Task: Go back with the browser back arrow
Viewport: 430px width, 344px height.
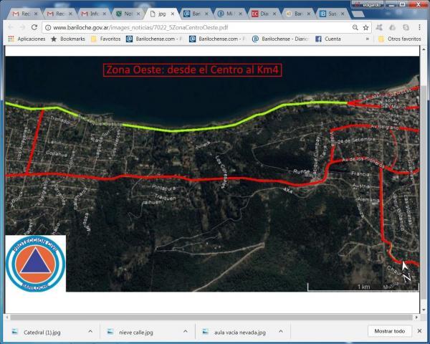Action: click(x=11, y=27)
